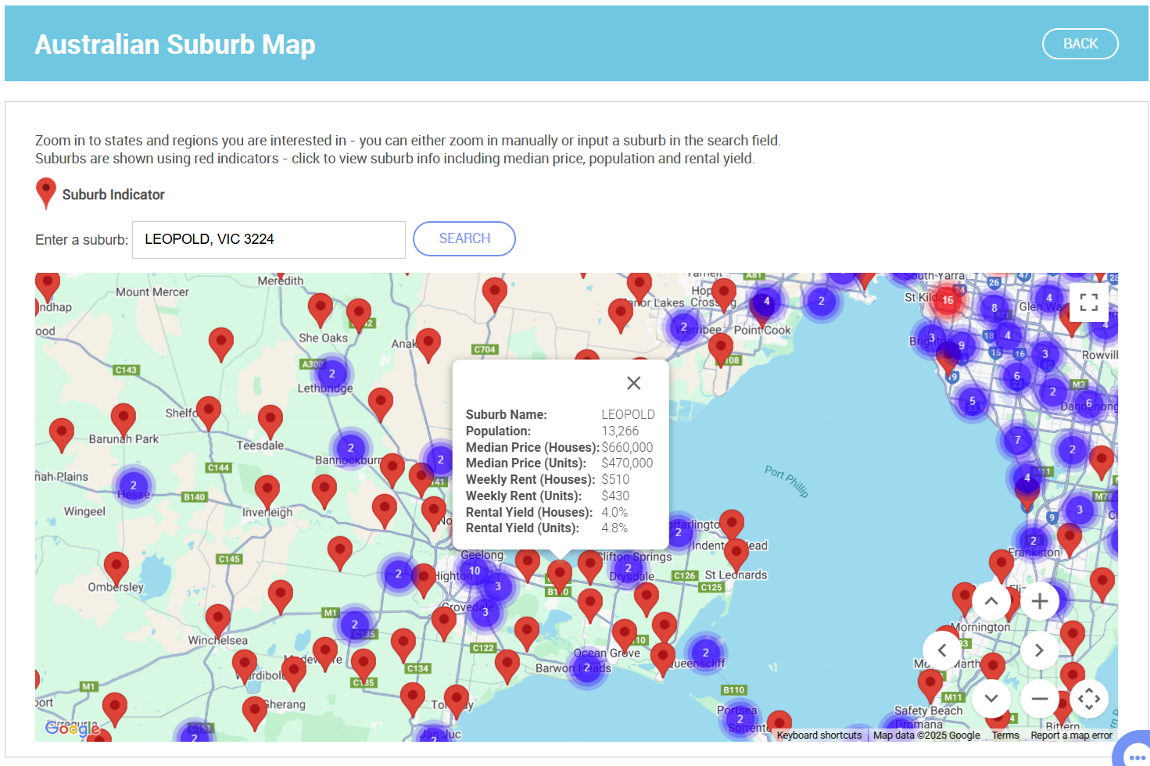Open Keyboard shortcuts for the map
The width and height of the screenshot is (1150, 766).
(x=819, y=736)
